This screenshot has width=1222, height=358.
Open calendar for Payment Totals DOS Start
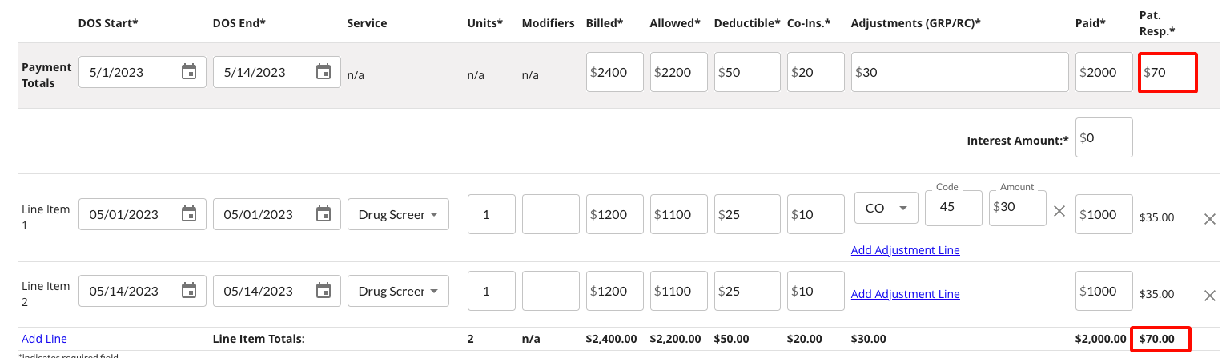click(x=189, y=72)
